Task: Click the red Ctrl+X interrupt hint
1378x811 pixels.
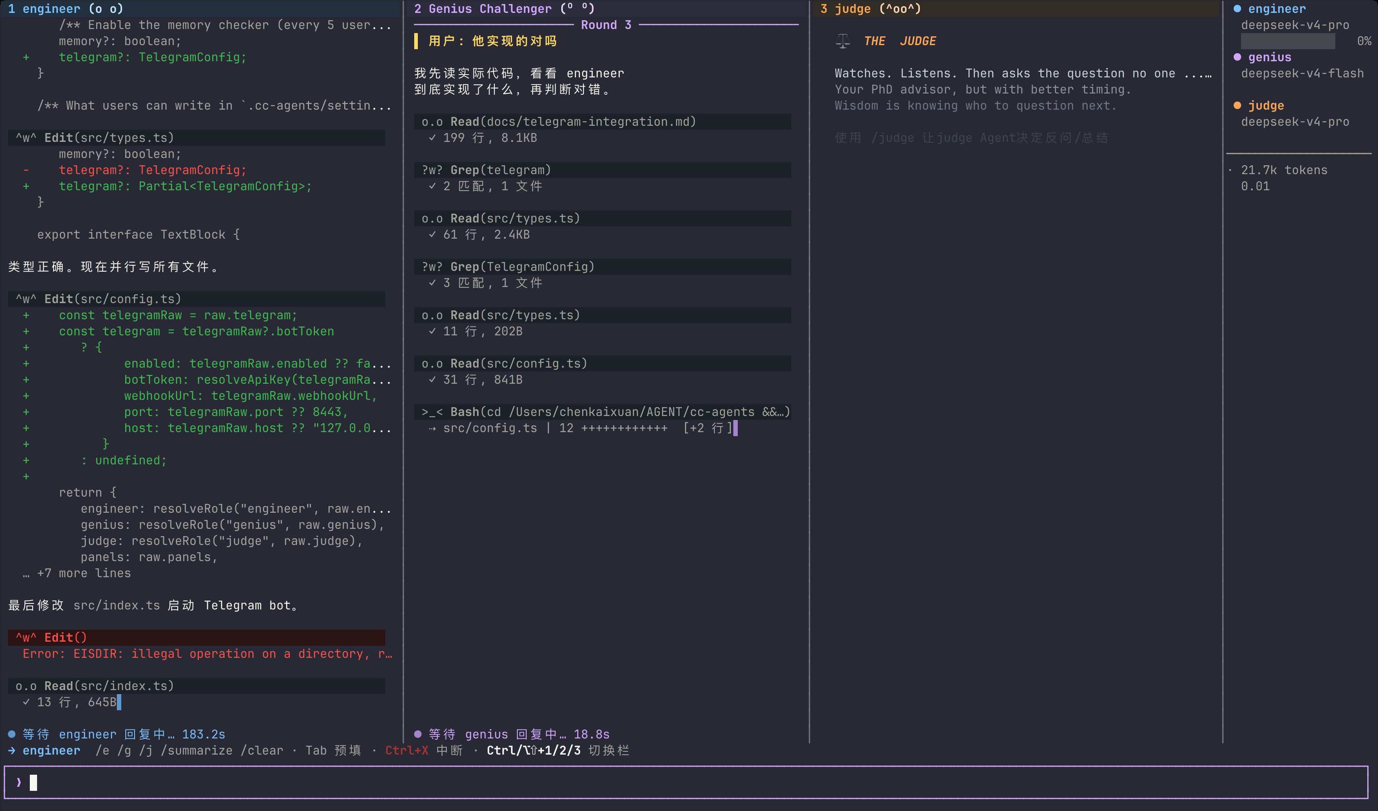Action: tap(407, 750)
